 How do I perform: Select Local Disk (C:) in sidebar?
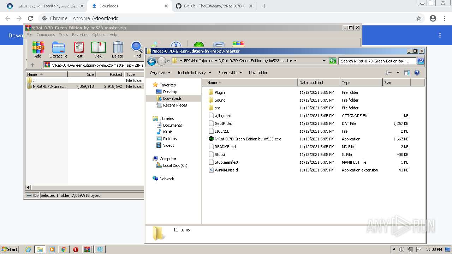click(172, 165)
